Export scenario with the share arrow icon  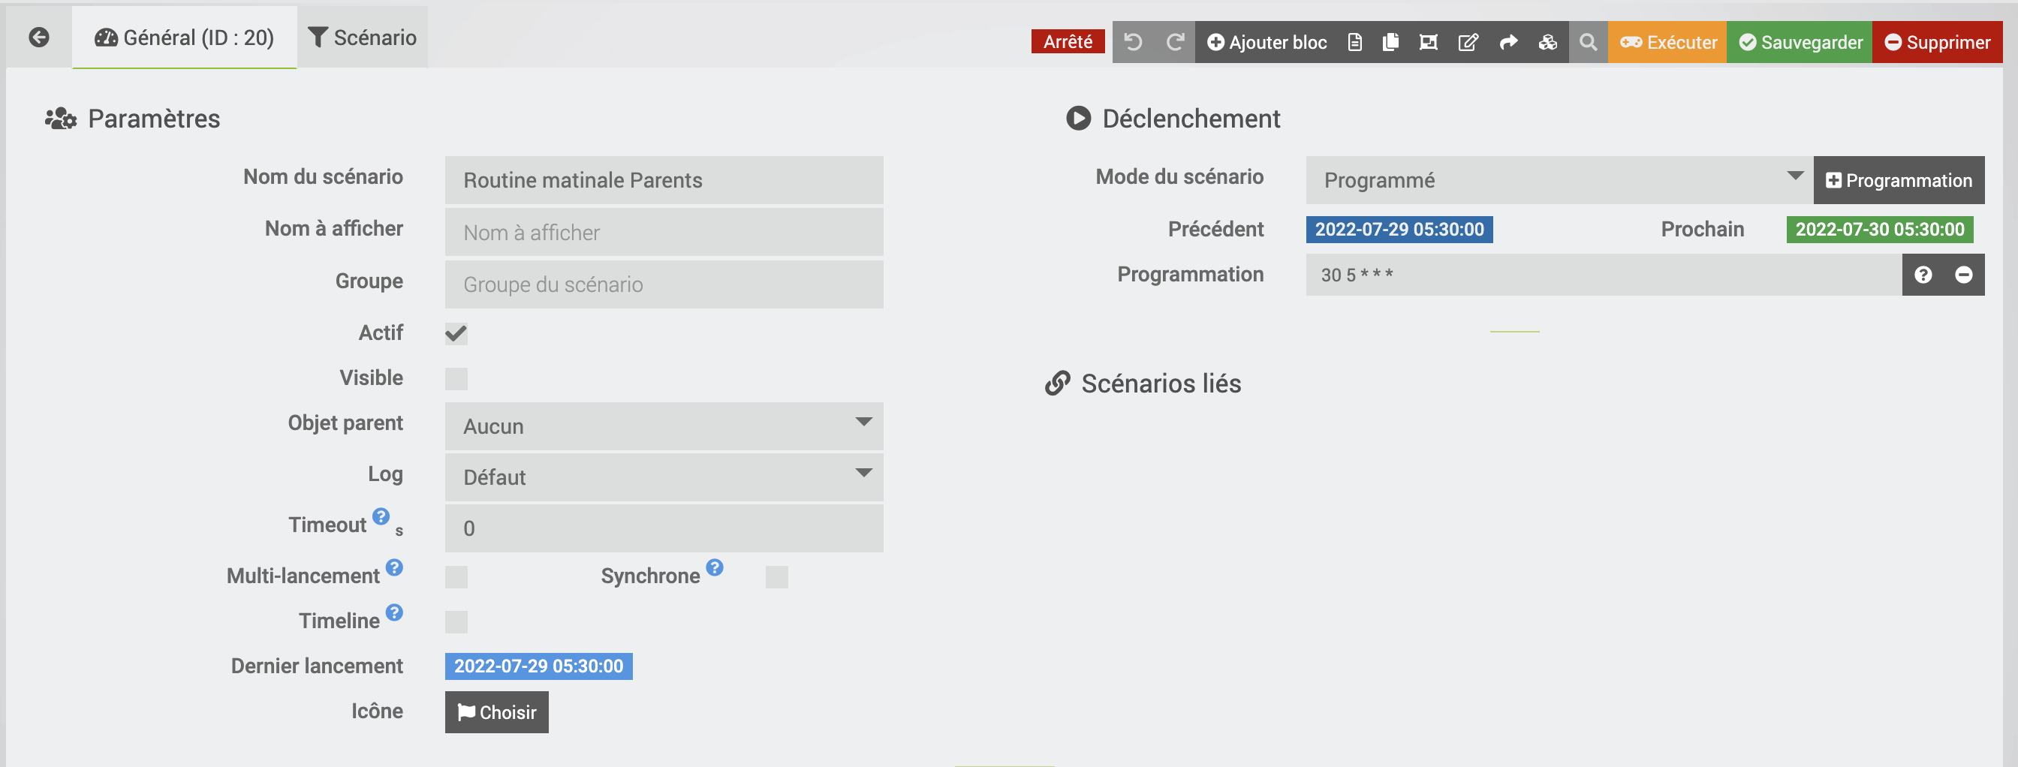tap(1508, 42)
